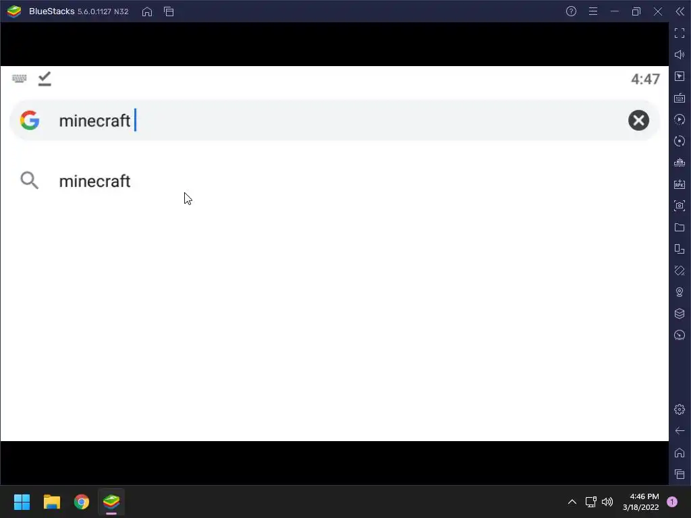
Task: Click the Install APK icon in sidebar
Action: click(x=680, y=184)
